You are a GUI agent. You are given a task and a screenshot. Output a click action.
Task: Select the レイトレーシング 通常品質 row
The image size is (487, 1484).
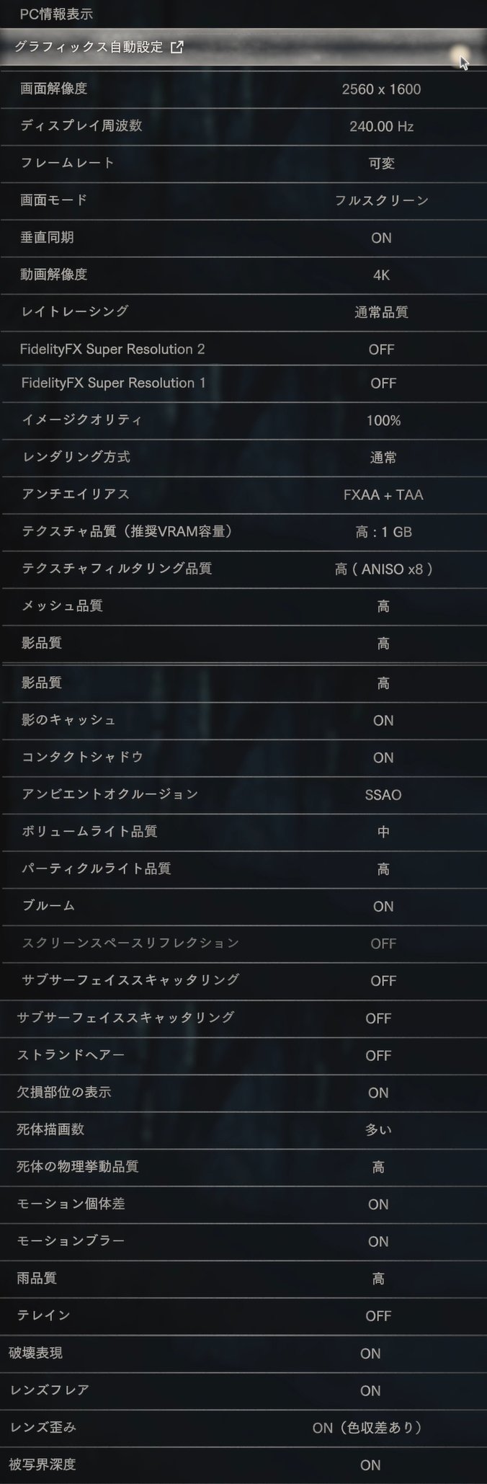243,312
